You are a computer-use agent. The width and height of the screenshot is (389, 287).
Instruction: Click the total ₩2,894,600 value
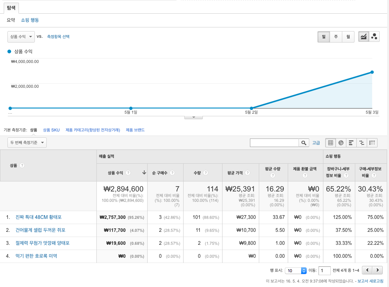coord(123,189)
